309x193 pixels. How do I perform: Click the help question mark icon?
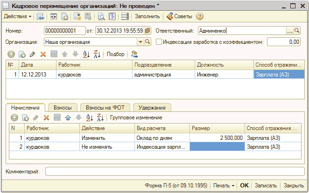[200, 16]
